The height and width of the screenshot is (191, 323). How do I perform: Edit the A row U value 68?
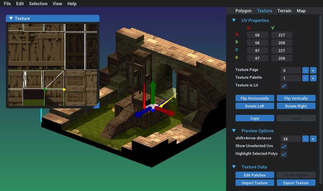click(x=257, y=35)
